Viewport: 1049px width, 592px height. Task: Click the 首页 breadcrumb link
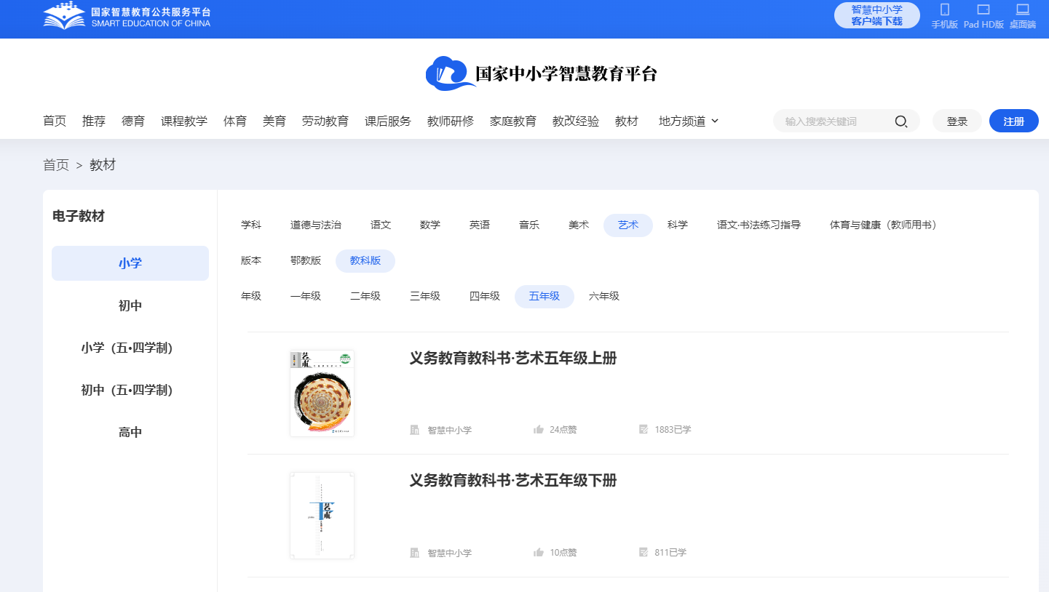(x=56, y=164)
